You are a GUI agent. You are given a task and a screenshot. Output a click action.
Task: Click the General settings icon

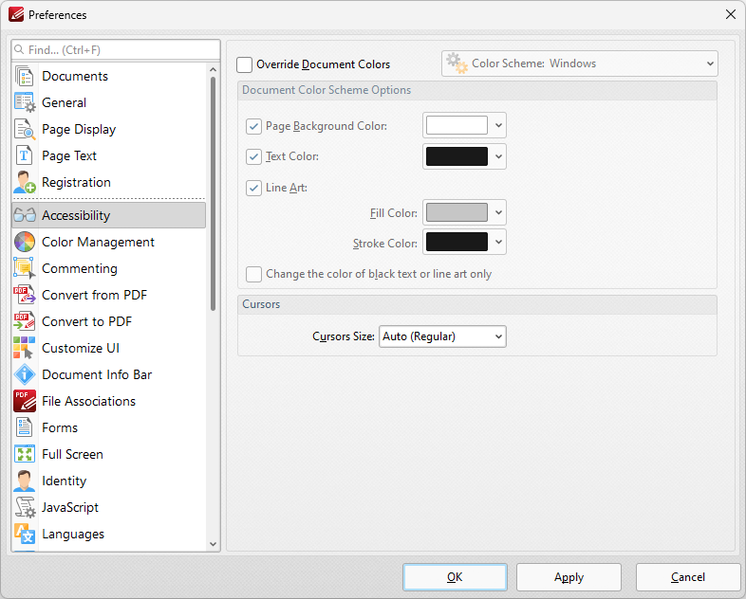pyautogui.click(x=25, y=102)
